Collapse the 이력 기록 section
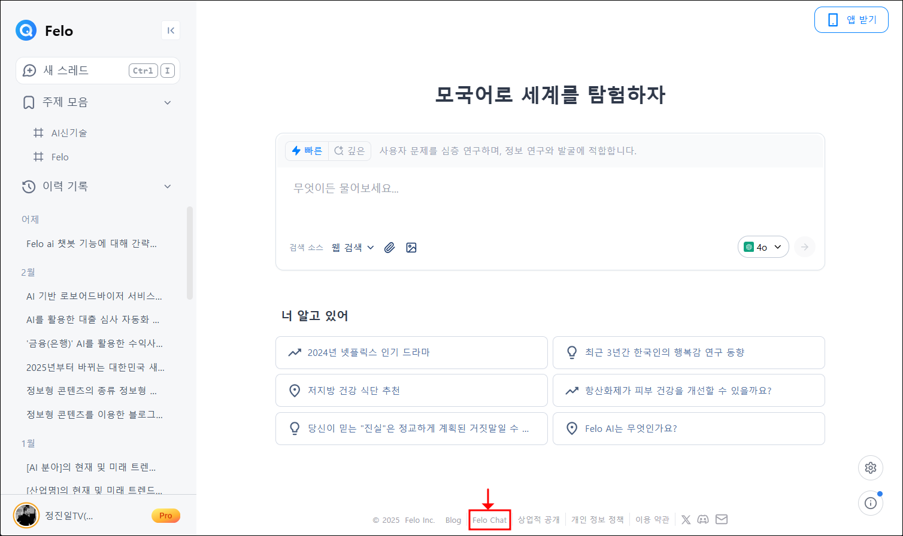The height and width of the screenshot is (536, 903). (168, 187)
